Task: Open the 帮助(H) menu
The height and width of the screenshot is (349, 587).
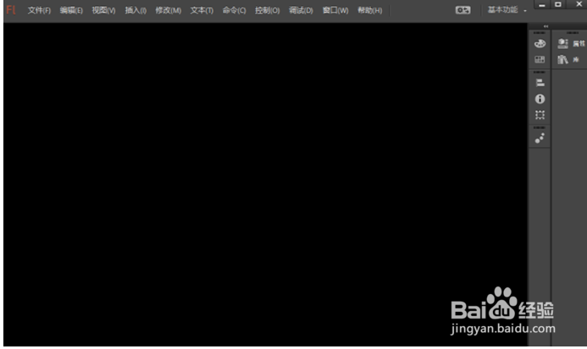Action: [x=370, y=10]
